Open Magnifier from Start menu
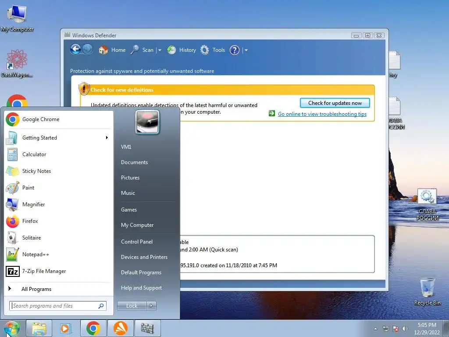 (59, 204)
